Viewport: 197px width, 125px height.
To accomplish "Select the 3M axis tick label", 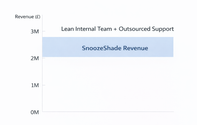I will point(35,31).
